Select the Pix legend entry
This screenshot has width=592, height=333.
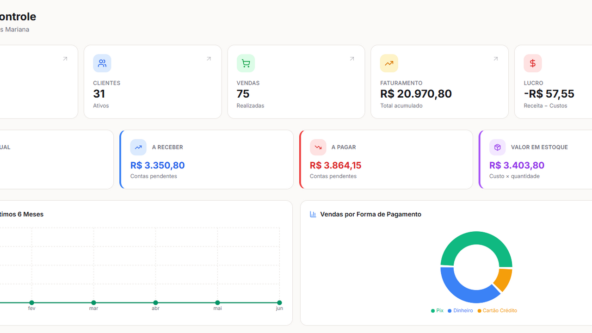[437, 311]
